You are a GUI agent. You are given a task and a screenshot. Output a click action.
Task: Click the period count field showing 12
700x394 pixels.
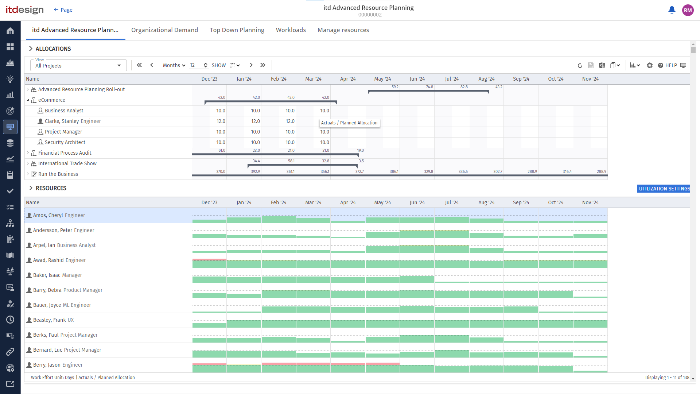pyautogui.click(x=195, y=65)
